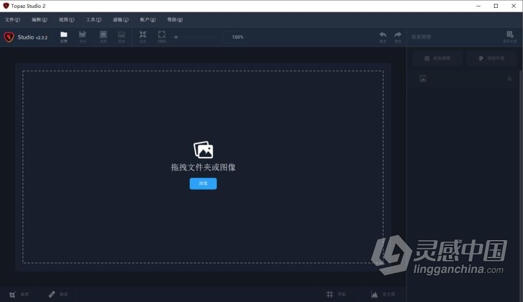Maximize the Topaz Studio 2 window
523x302 pixels.
(496, 6)
